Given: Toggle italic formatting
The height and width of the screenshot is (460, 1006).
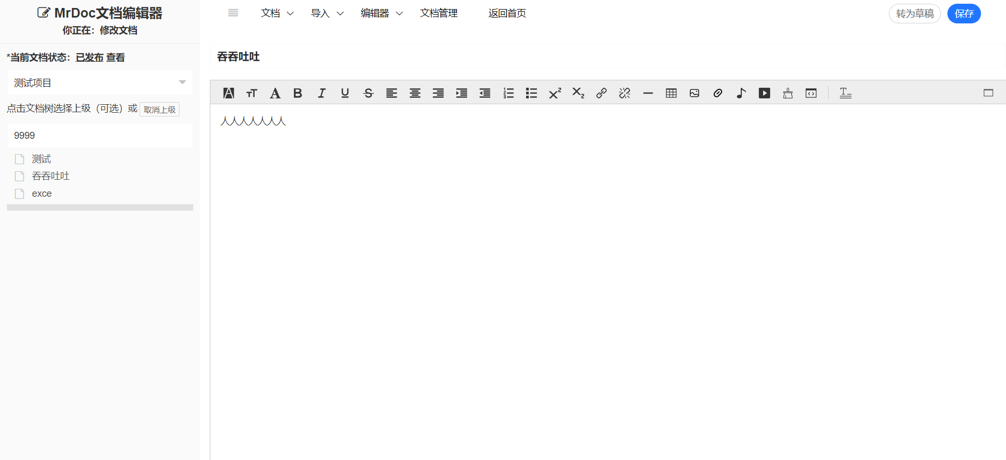Looking at the screenshot, I should pos(322,93).
